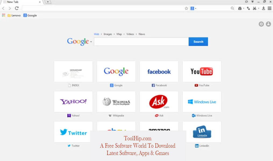
Task: Click the magnifier icon in toolbar search box
Action: 232,8
